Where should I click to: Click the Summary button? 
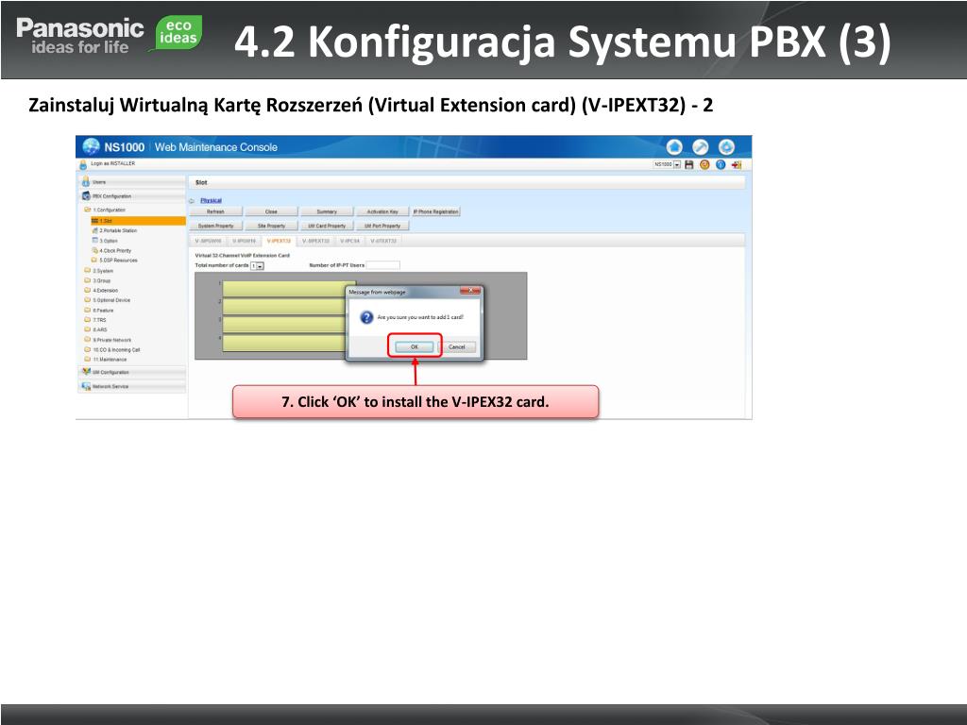coord(327,211)
